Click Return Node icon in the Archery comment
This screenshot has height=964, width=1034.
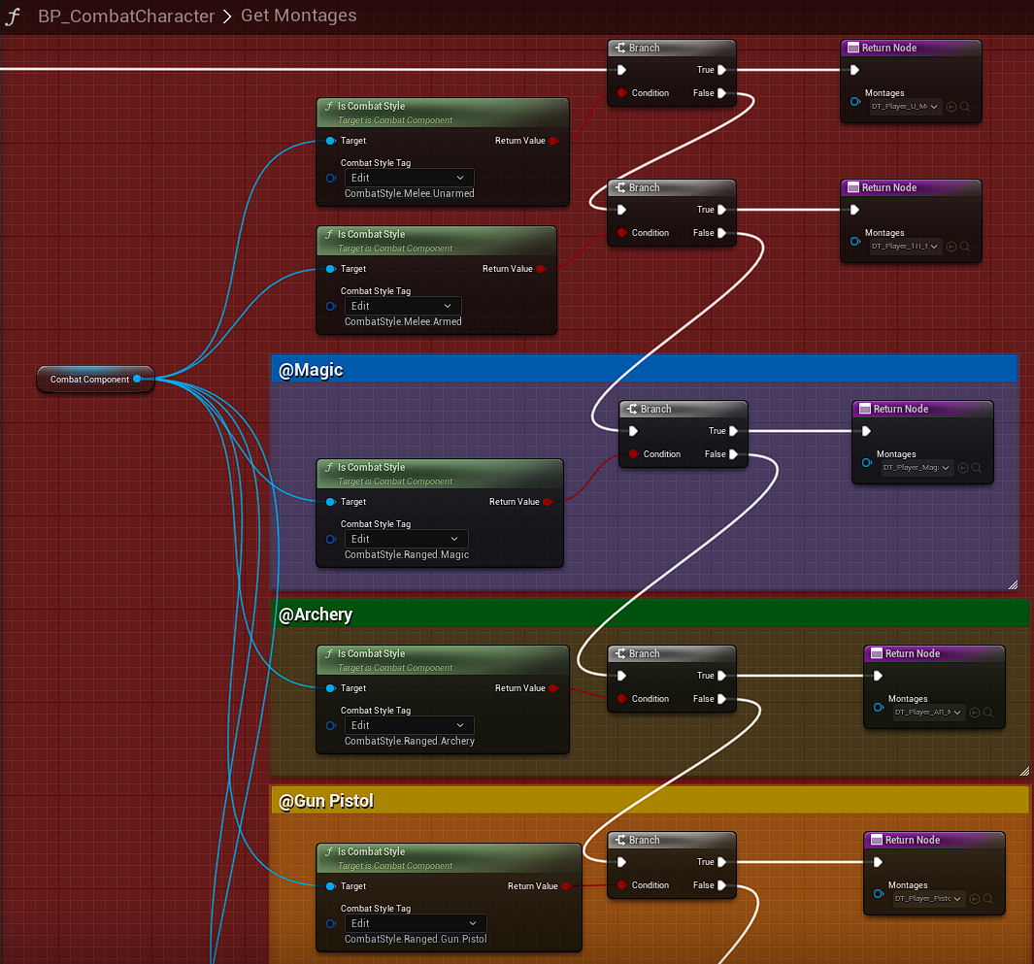(875, 654)
